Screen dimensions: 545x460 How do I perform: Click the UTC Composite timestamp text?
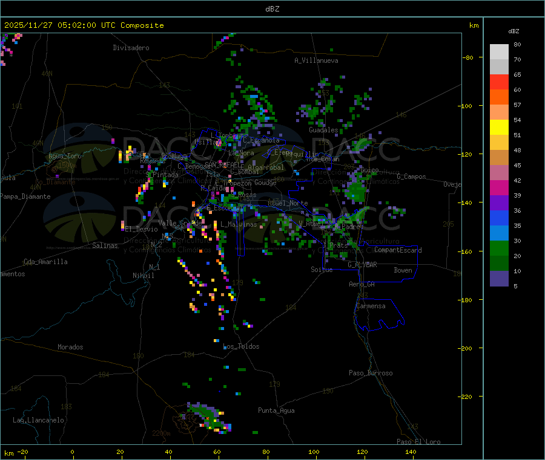coord(84,25)
